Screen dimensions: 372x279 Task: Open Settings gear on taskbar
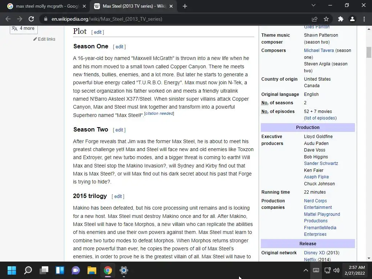124,270
